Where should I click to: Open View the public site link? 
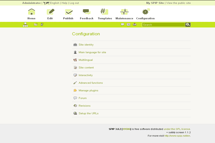click(178, 3)
